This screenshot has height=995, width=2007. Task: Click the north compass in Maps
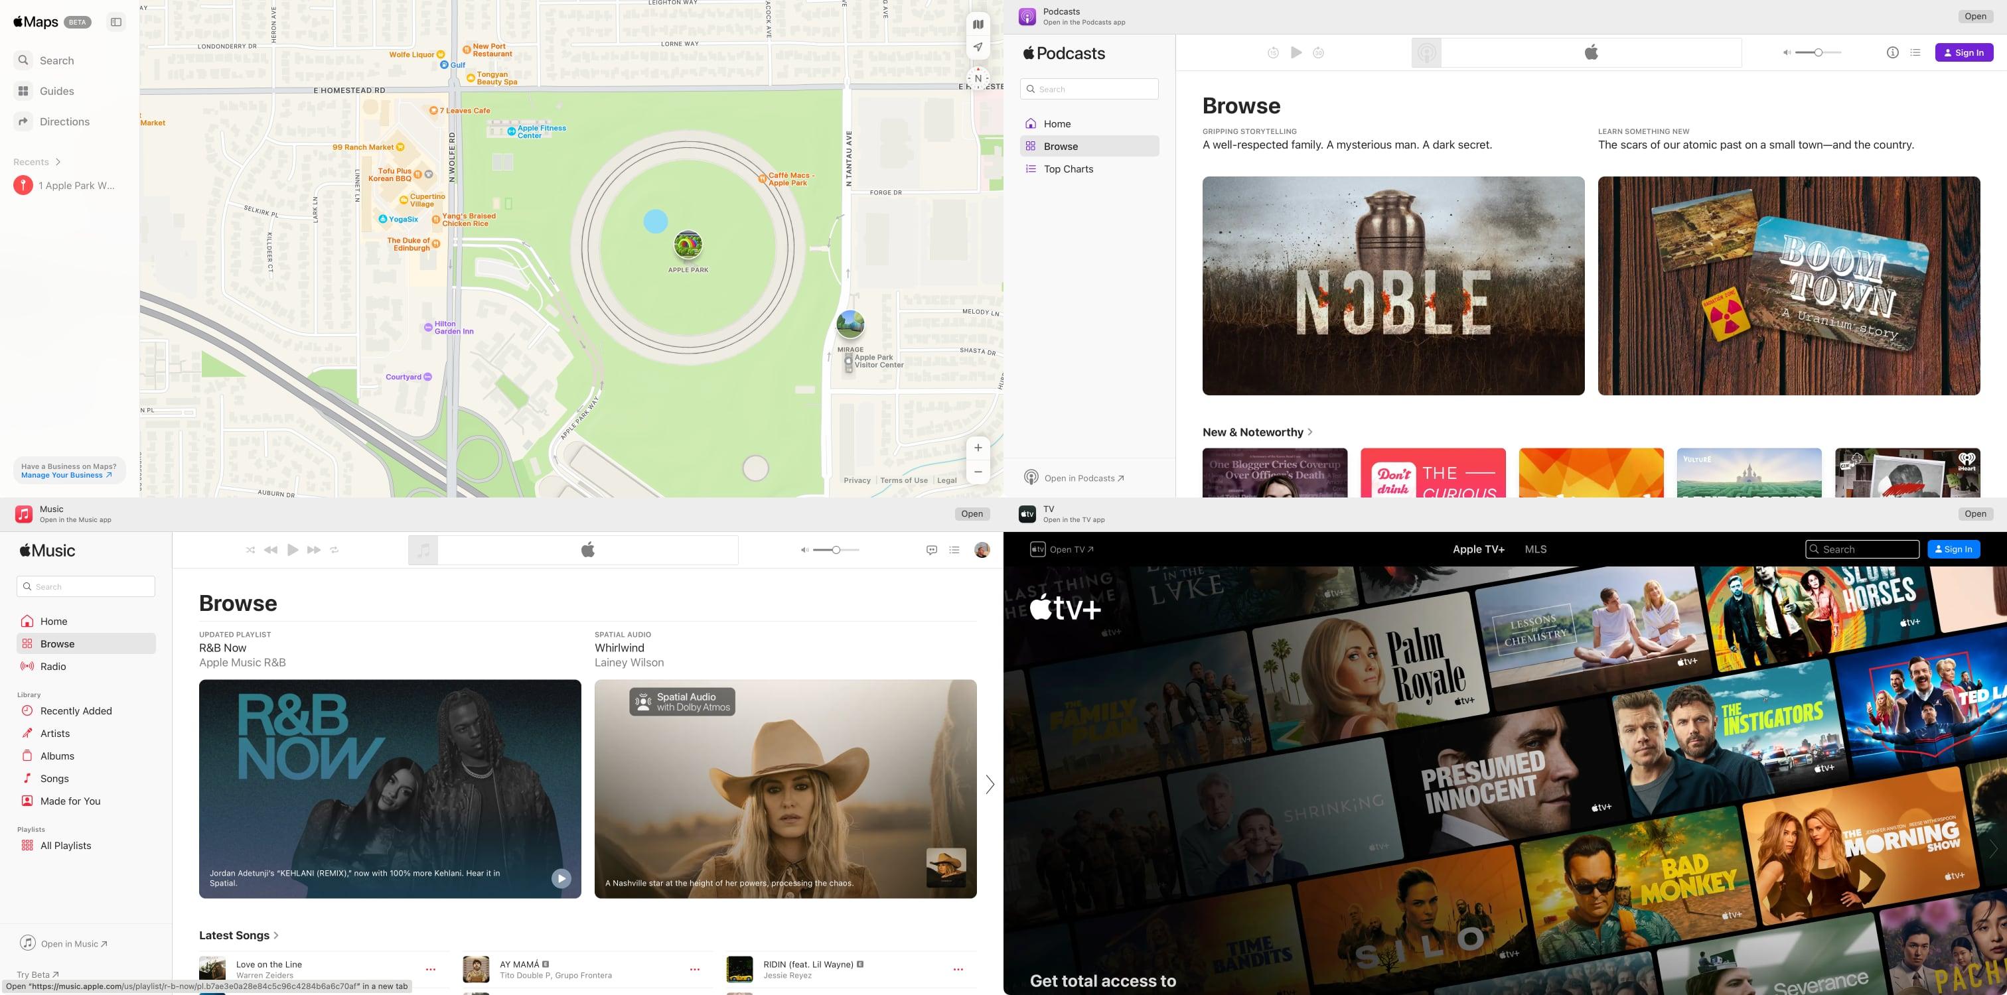pyautogui.click(x=978, y=78)
